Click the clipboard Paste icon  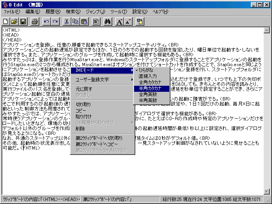click(x=85, y=22)
